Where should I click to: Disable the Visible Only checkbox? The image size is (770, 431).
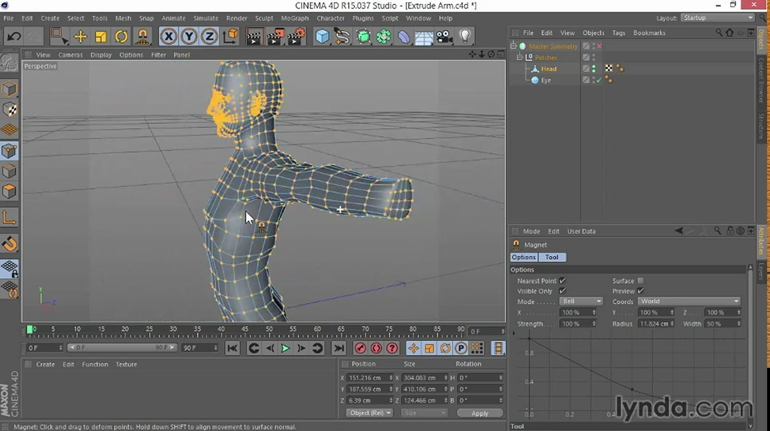pyautogui.click(x=562, y=291)
